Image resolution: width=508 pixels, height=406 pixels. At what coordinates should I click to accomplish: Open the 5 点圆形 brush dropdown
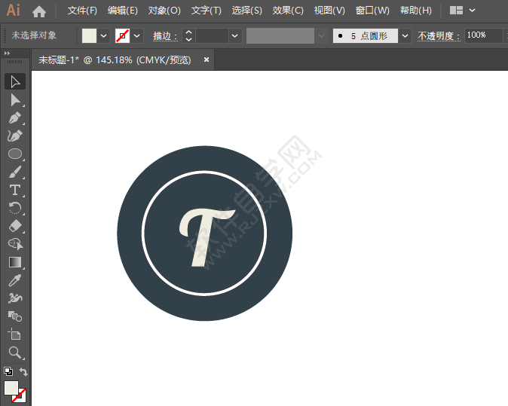(405, 35)
